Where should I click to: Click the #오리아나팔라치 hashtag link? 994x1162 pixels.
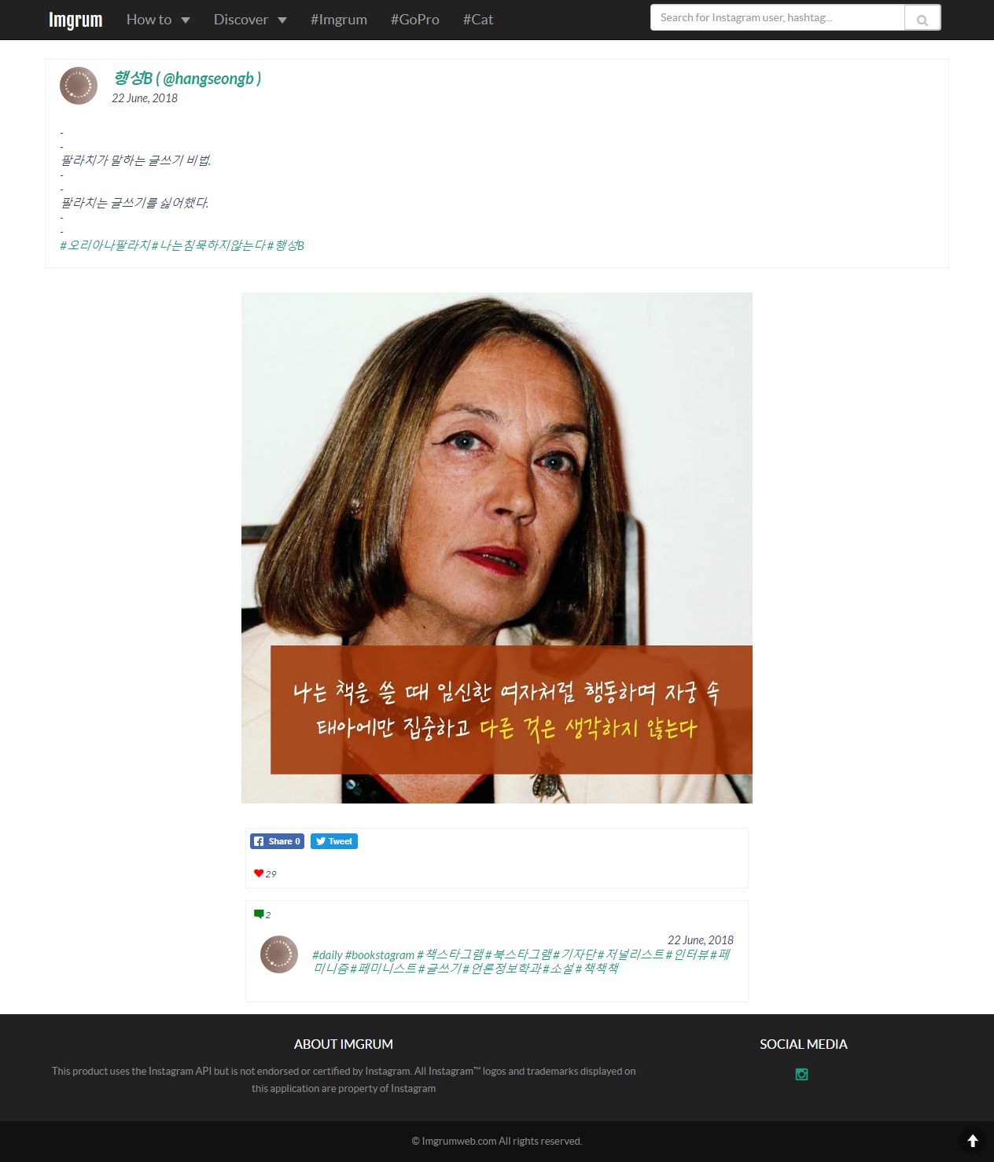[105, 245]
